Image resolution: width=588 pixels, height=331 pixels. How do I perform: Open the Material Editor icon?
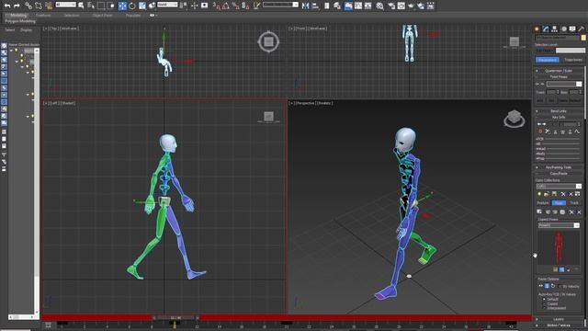(379, 6)
